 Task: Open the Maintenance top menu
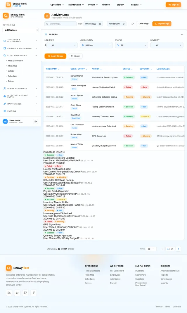[76, 5]
